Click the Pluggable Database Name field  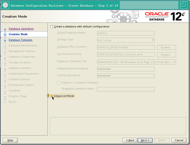tap(126, 89)
